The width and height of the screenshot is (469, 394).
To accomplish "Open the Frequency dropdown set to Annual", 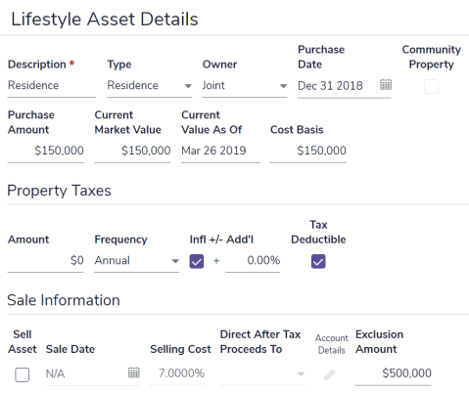I will tap(137, 261).
